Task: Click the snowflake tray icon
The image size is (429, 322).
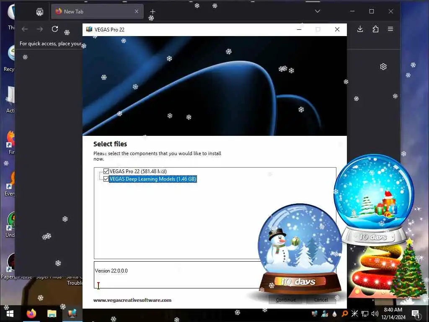Action: pos(354,314)
